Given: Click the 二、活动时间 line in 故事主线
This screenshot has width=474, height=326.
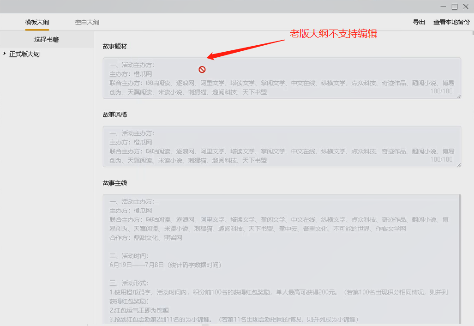Looking at the screenshot, I should (x=129, y=256).
